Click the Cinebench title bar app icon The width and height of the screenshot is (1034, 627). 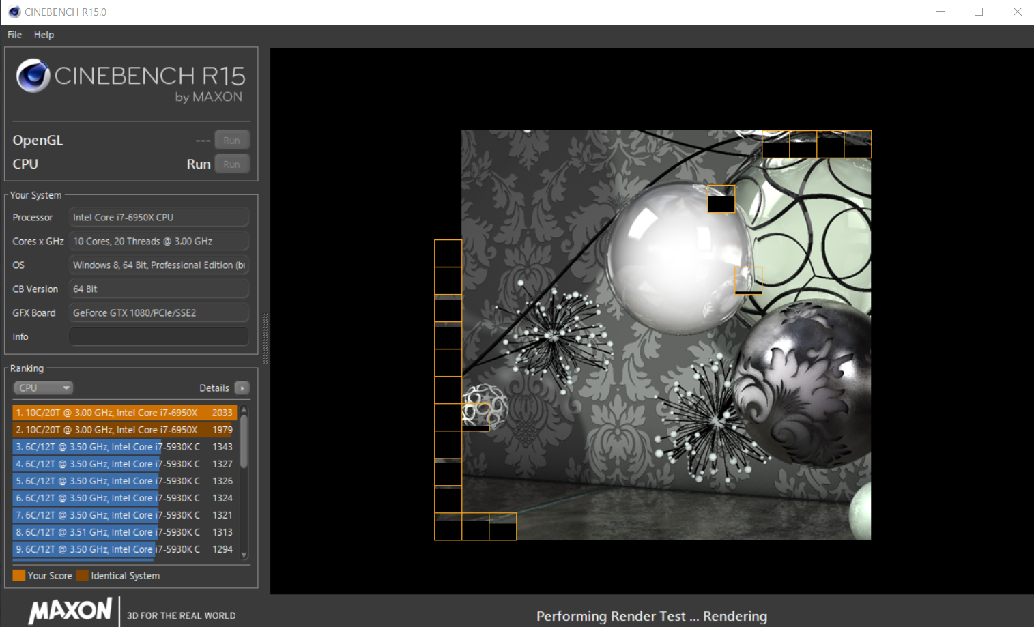tap(14, 12)
